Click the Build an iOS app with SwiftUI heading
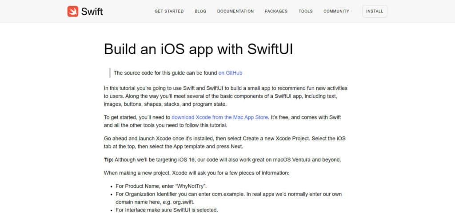455x215 pixels. coord(199,49)
